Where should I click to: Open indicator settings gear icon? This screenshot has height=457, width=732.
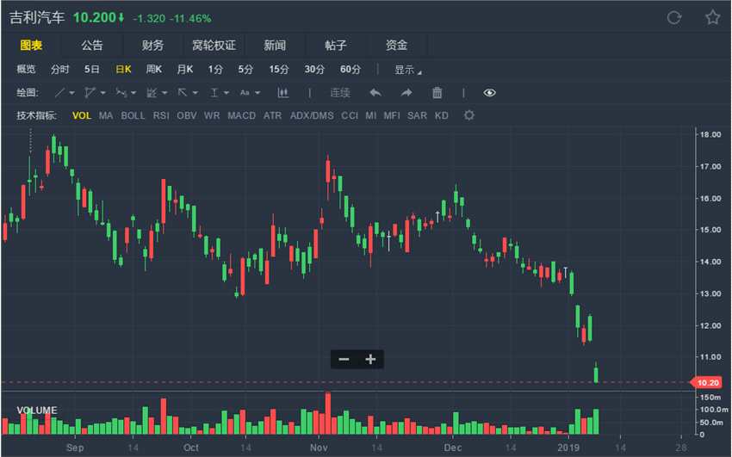pyautogui.click(x=469, y=115)
